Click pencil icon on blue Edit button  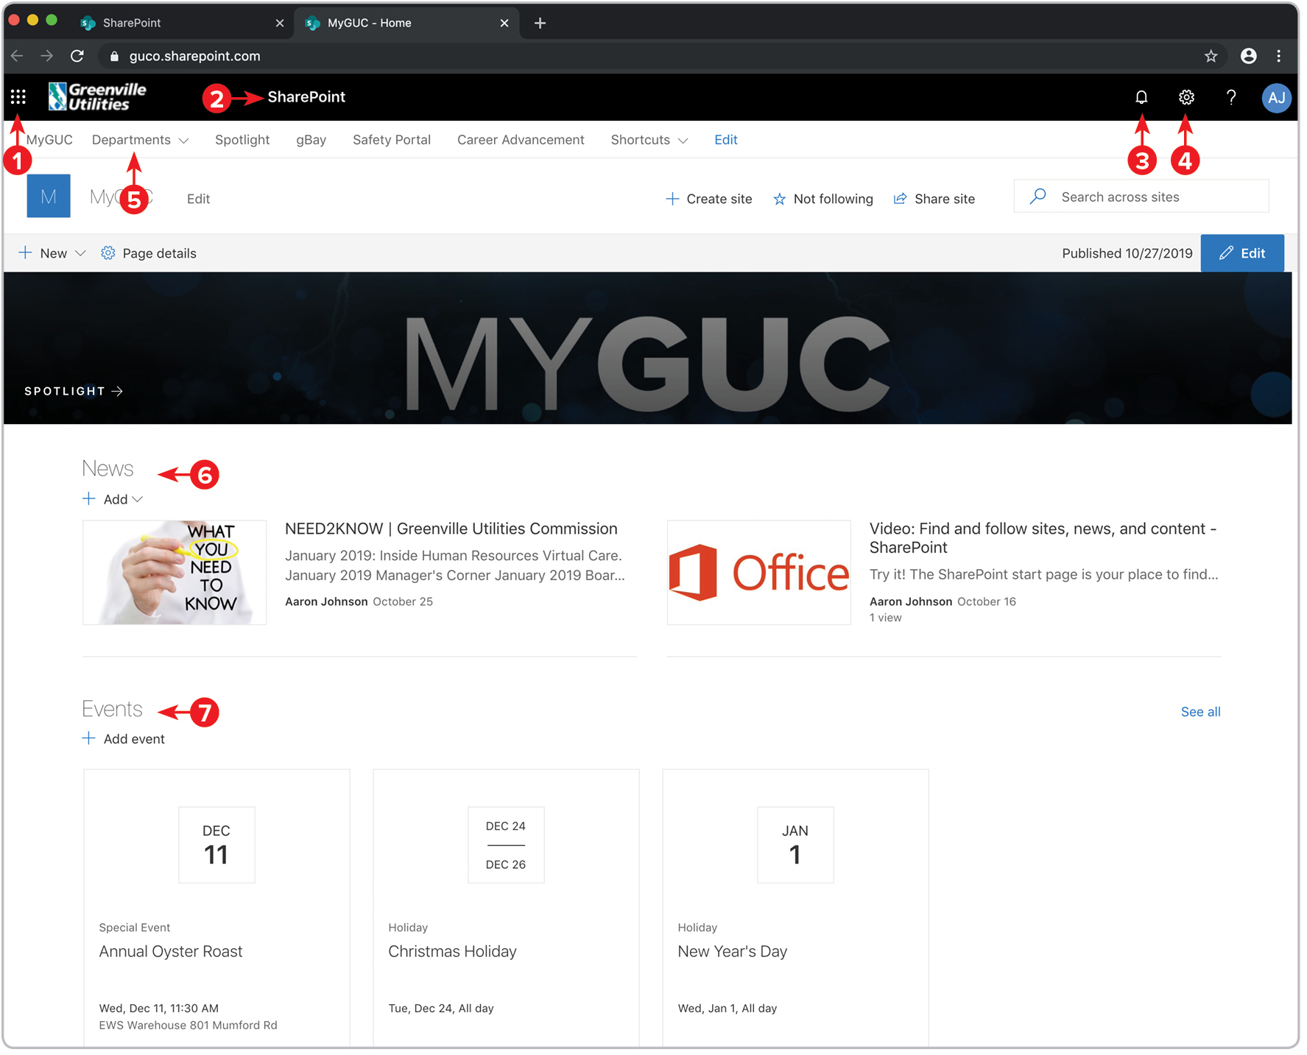1226,253
